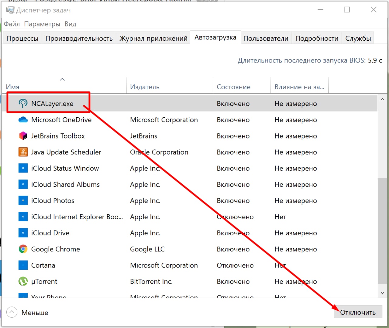Select the iCloud Shared Albums entry
This screenshot has width=389, height=328.
[65, 184]
